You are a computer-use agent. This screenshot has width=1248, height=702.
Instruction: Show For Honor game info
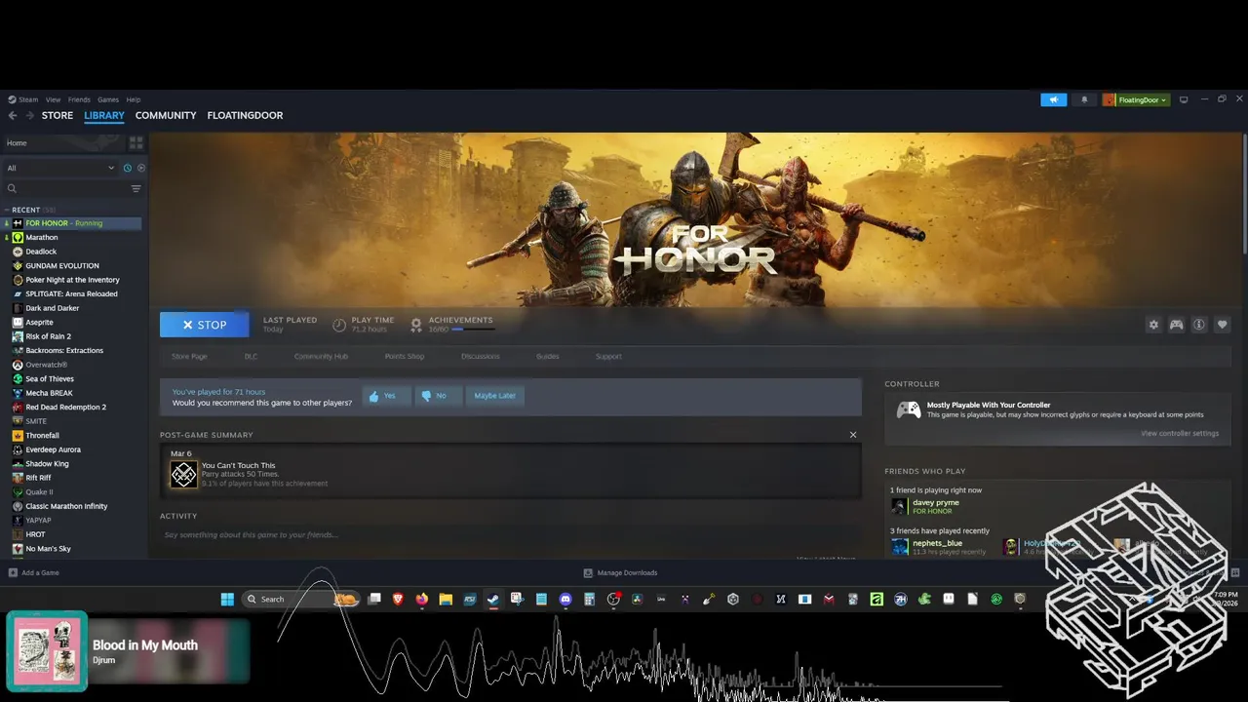pyautogui.click(x=1199, y=325)
